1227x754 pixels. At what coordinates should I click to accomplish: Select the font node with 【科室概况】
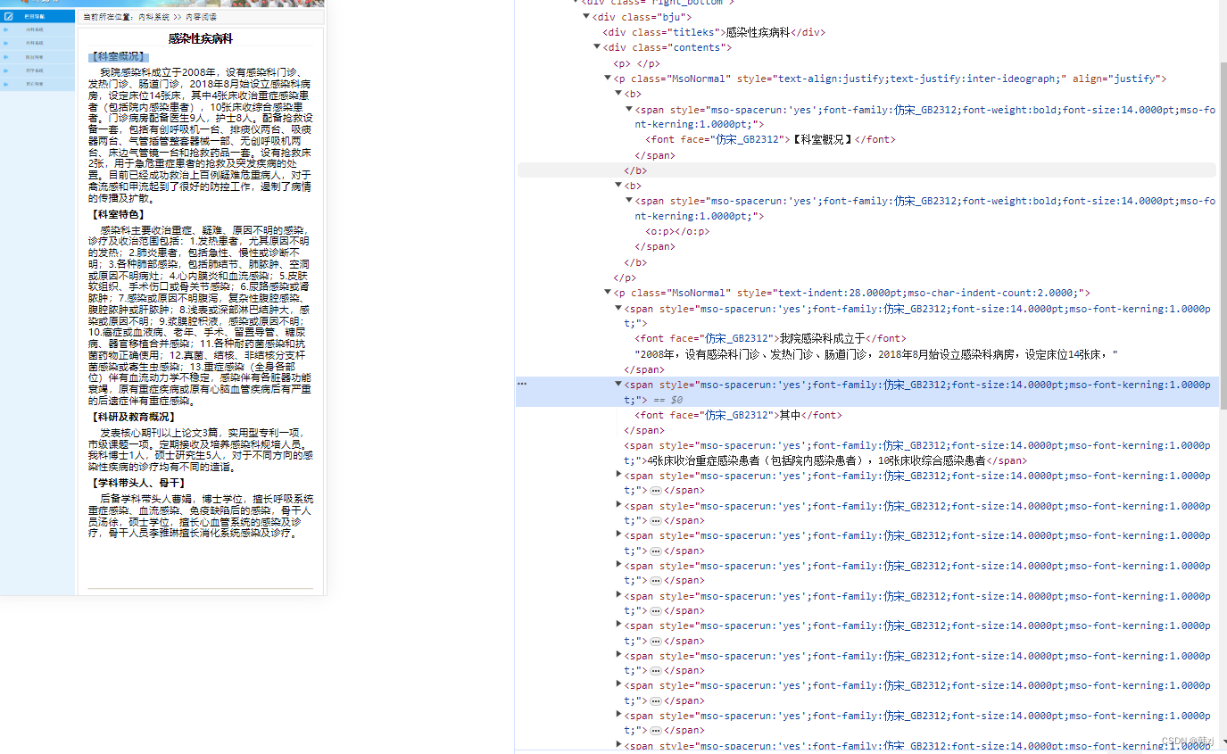pos(771,139)
